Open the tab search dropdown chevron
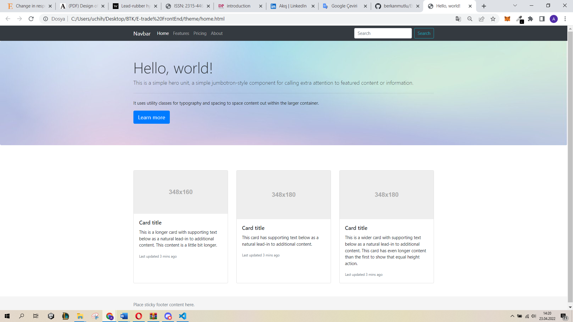The height and width of the screenshot is (322, 573). point(515,6)
